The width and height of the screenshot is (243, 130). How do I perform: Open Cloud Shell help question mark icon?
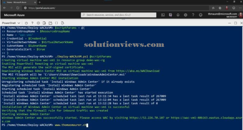(x=32, y=23)
